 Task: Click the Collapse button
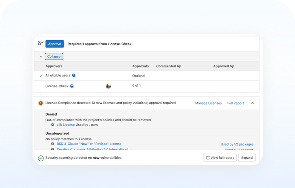point(54,56)
